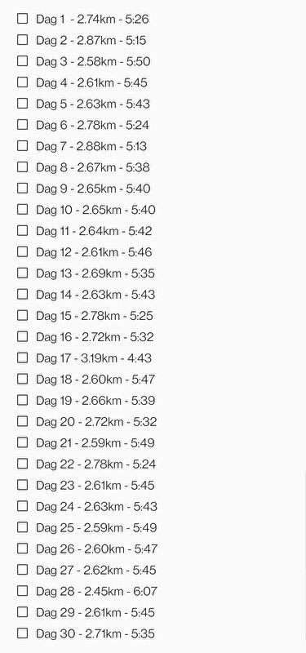The height and width of the screenshot is (653, 306).
Task: Mark Dag 12 - 2.61km complete
Action: (23, 252)
